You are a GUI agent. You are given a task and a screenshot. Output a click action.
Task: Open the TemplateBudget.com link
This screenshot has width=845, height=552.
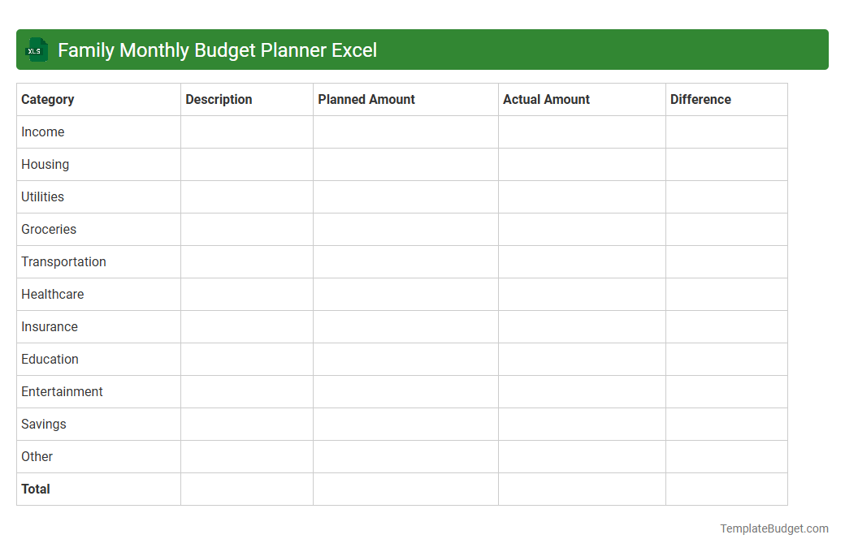(x=773, y=528)
